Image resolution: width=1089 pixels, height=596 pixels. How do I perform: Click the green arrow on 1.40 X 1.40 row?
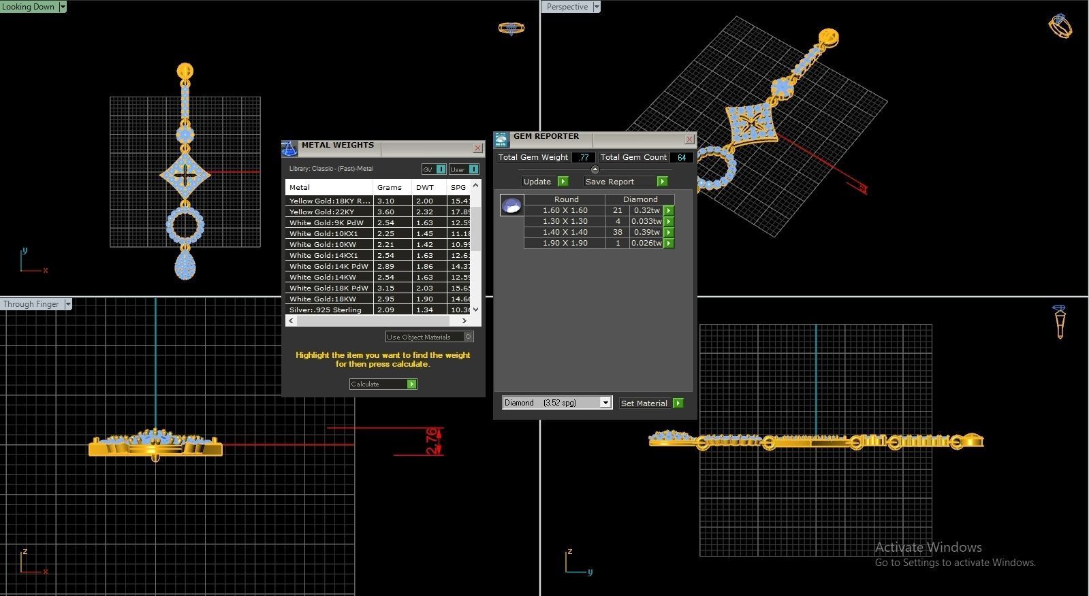(669, 232)
